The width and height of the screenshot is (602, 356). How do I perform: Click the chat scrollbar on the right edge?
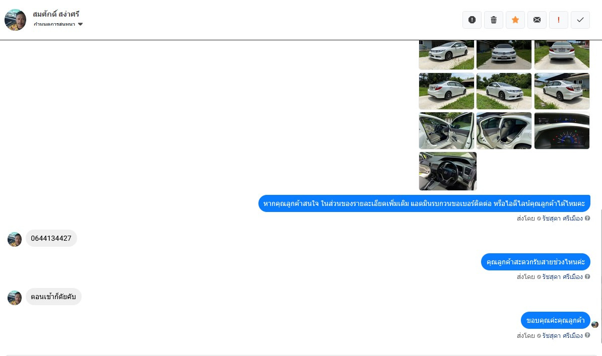pos(601,276)
